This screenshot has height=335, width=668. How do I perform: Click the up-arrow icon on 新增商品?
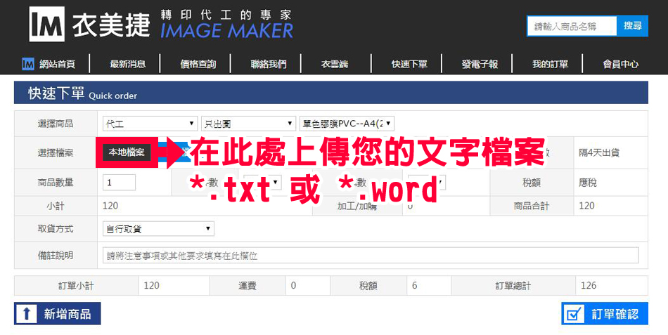27,314
